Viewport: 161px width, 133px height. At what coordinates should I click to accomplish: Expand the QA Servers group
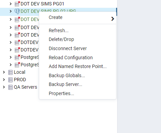click(x=4, y=87)
